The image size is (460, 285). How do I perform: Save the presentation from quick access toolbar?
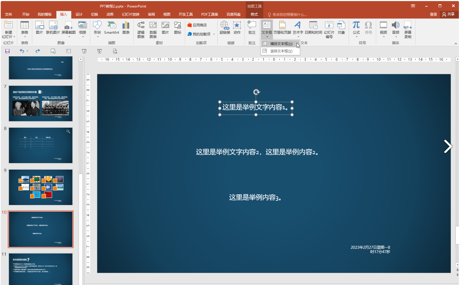(7, 51)
